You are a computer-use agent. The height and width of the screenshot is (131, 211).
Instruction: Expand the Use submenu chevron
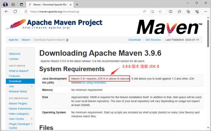[32, 86]
